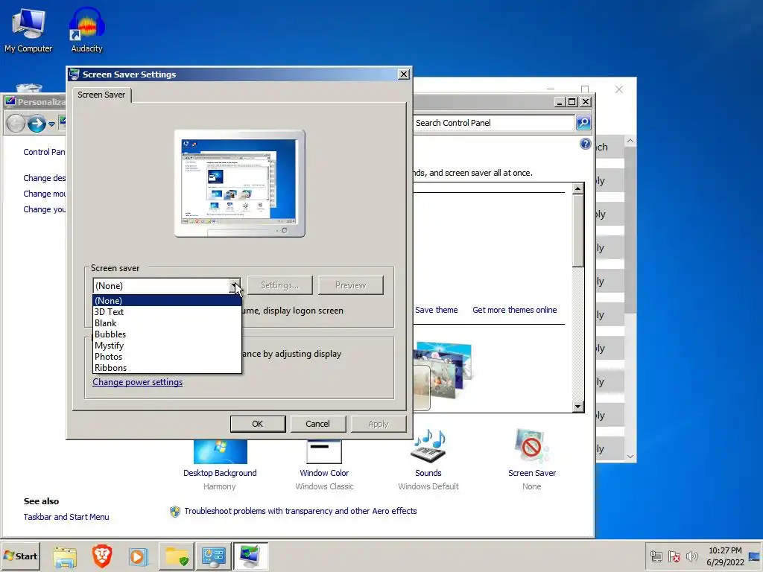Click the taskbar clock showing 10:27 PM
The image size is (763, 572).
coord(725,556)
